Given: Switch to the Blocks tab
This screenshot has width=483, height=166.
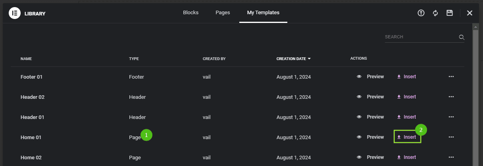Looking at the screenshot, I should (191, 13).
